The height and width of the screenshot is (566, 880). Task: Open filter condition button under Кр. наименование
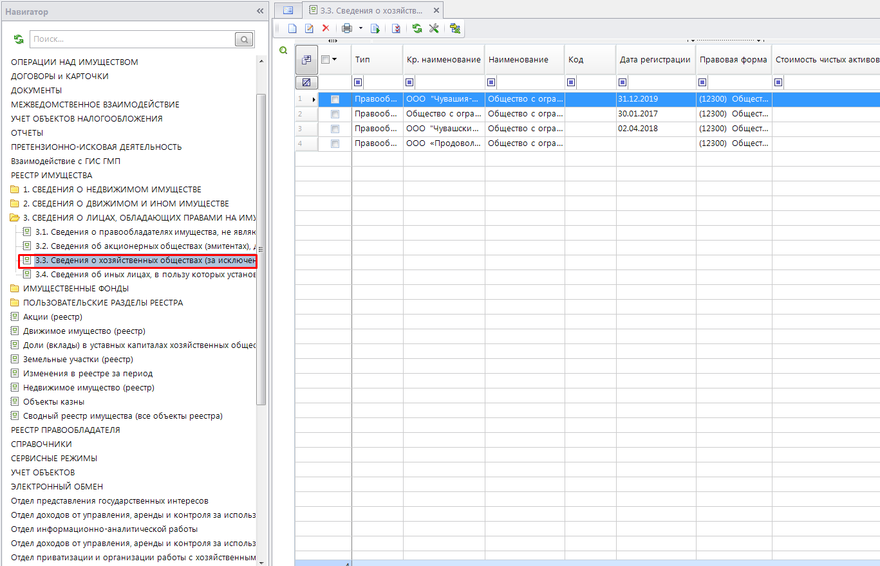(x=410, y=82)
